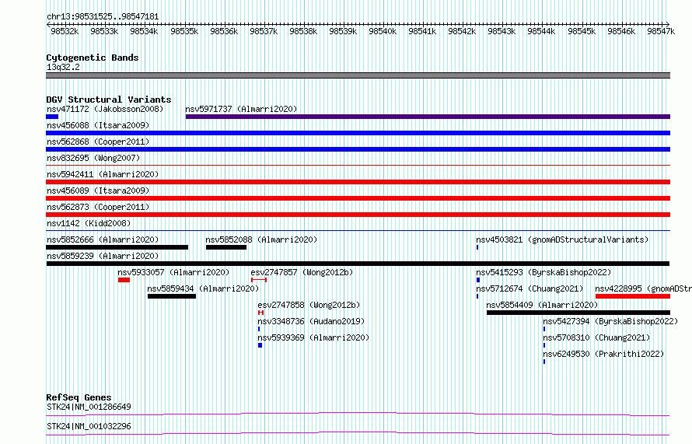Click nsv456089 (Itsara2009) label
The width and height of the screenshot is (692, 444).
pyautogui.click(x=98, y=191)
